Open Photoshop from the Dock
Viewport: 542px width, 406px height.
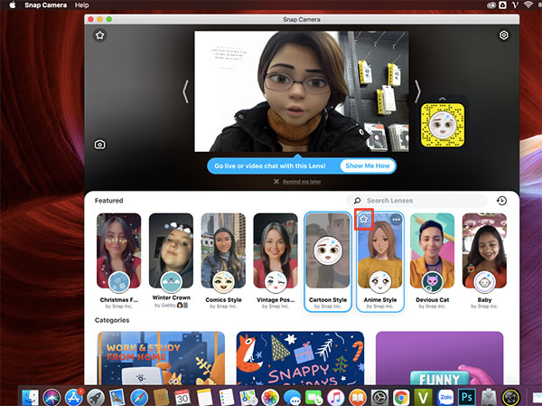tap(467, 397)
